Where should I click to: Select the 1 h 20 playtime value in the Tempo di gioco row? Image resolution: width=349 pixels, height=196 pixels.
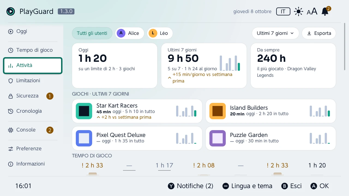pos(317,165)
